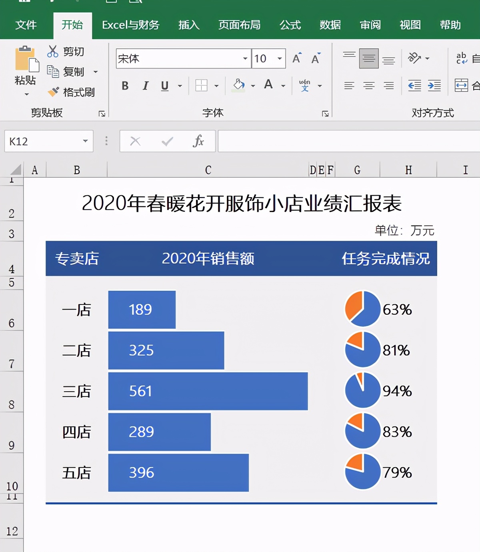Toggle bold formatting

(124, 85)
